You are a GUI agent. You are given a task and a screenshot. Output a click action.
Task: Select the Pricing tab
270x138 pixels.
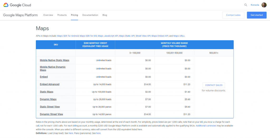tap(74, 15)
